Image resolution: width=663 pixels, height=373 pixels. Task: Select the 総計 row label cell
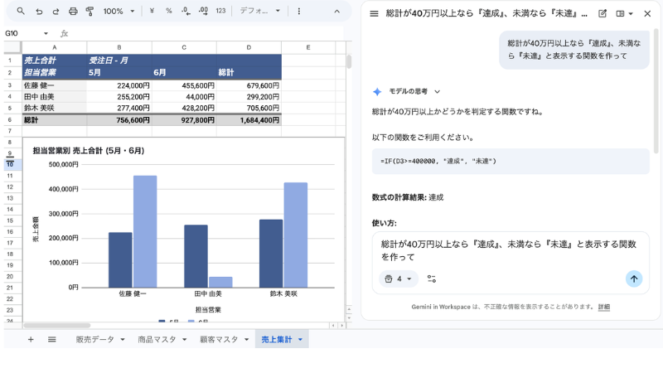click(x=55, y=120)
